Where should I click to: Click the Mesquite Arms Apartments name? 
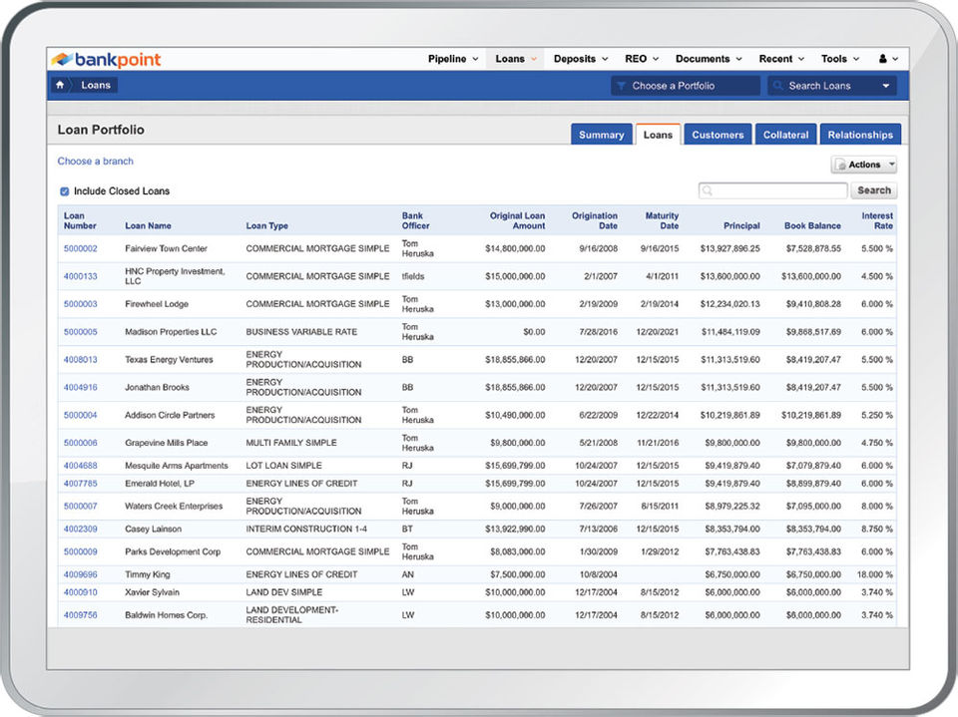click(177, 466)
